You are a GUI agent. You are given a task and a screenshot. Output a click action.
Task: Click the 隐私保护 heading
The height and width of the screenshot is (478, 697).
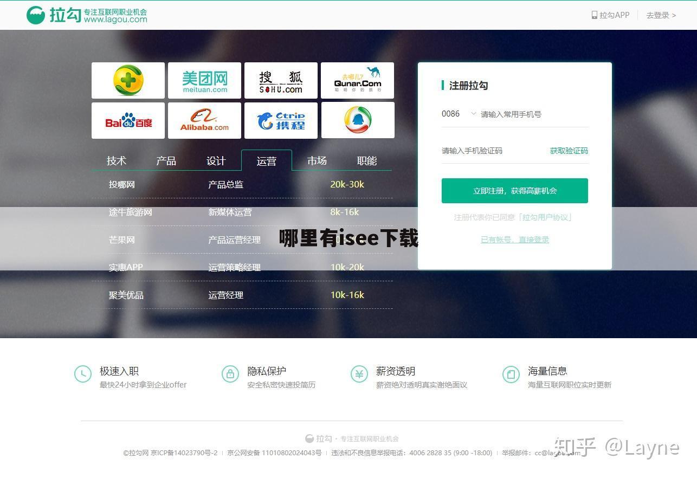[267, 371]
